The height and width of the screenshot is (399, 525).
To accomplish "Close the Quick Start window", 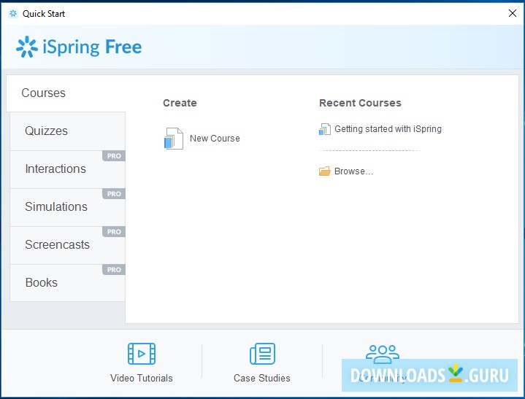I will [x=513, y=13].
